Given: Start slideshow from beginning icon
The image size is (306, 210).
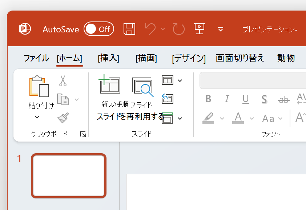Looking at the screenshot, I should 200,29.
